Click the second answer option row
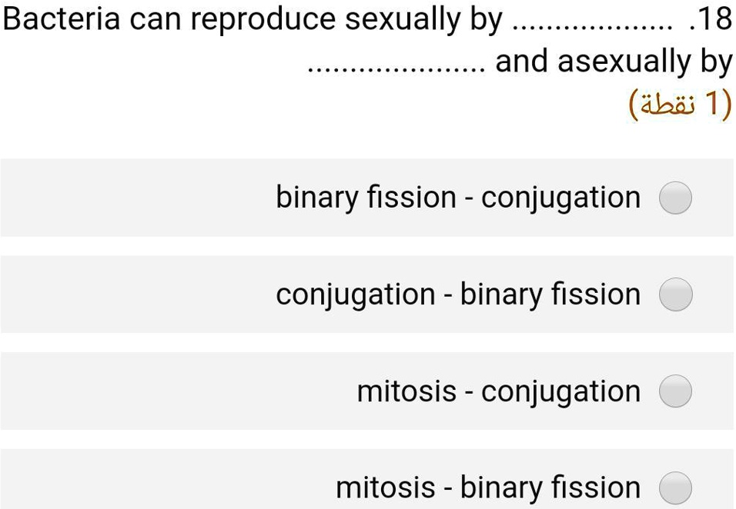The width and height of the screenshot is (736, 509). point(368,294)
